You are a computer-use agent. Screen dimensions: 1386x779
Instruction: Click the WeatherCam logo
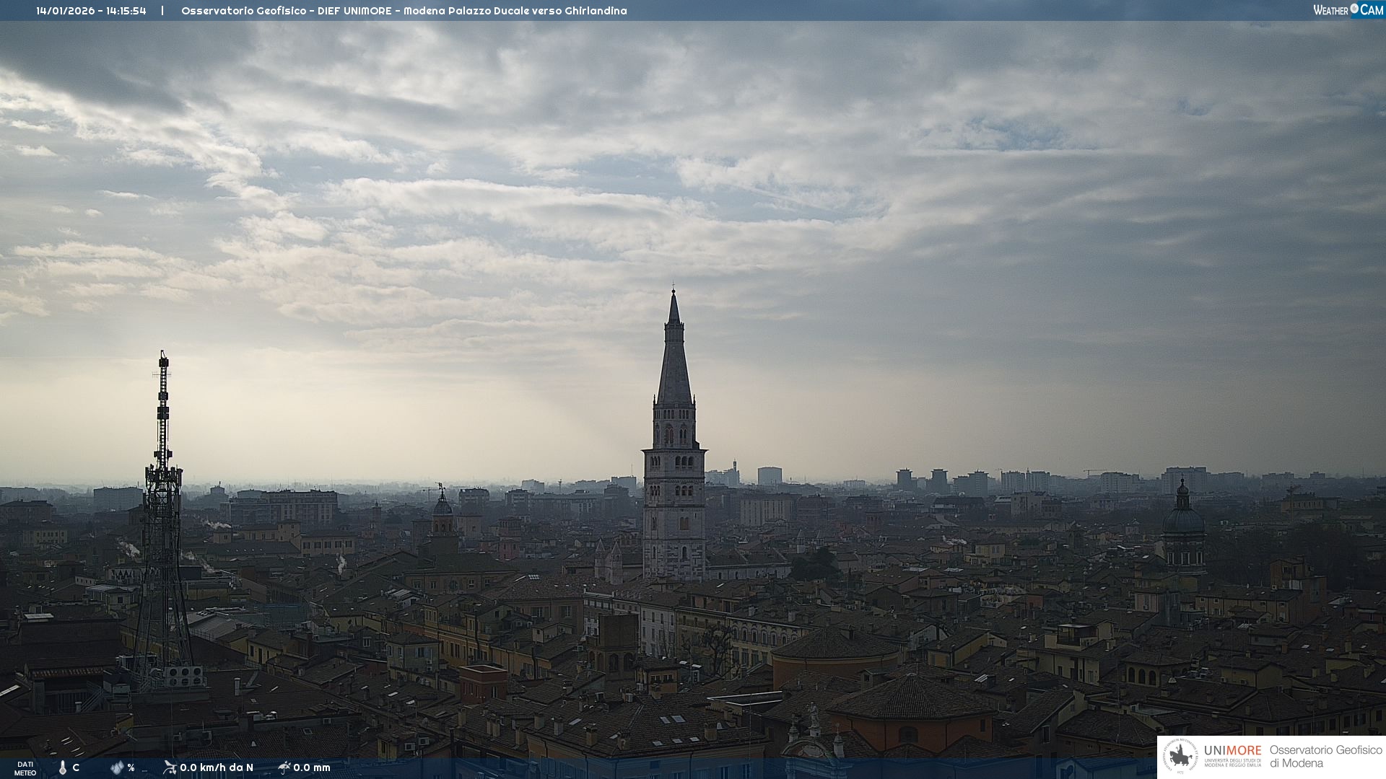coord(1347,9)
